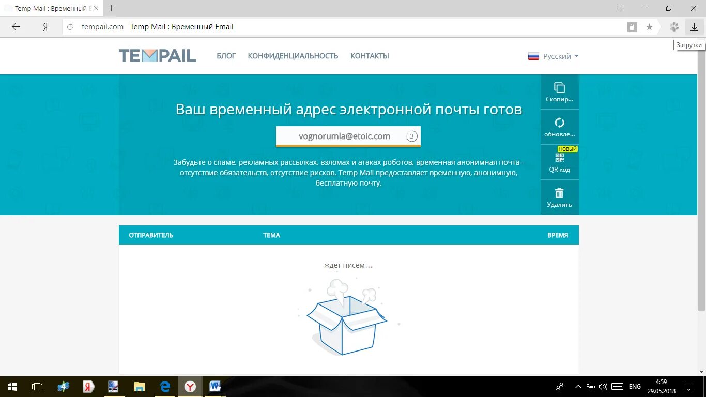Launch Microsoft Edge from taskbar
Screen dimensions: 706x397
165,387
